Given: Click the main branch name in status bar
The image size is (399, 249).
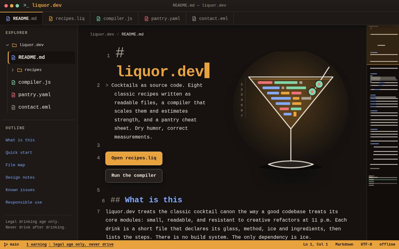Looking at the screenshot, I should click(x=14, y=245).
